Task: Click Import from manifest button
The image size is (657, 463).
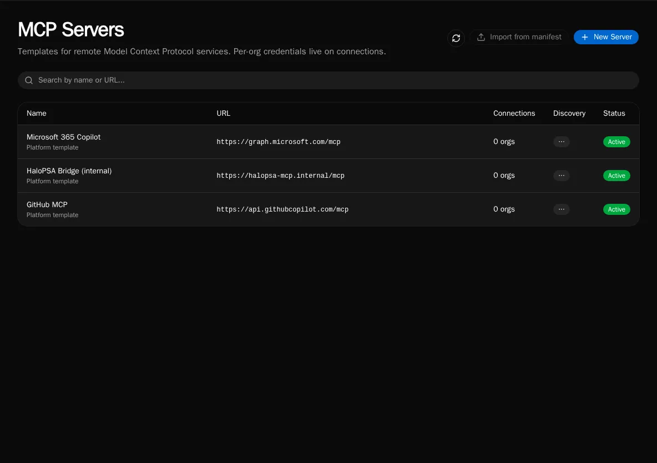Action: tap(519, 37)
